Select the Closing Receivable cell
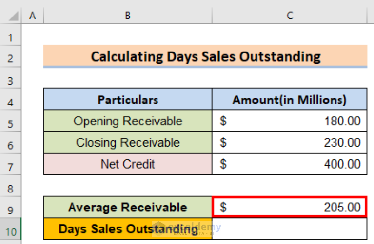 (x=128, y=142)
